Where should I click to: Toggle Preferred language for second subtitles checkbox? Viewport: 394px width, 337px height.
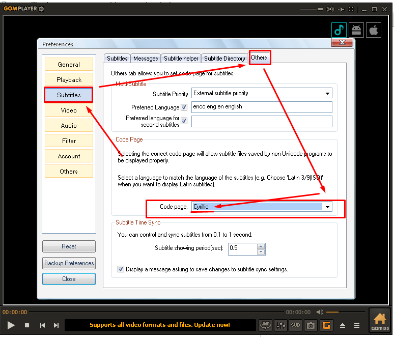pyautogui.click(x=184, y=121)
